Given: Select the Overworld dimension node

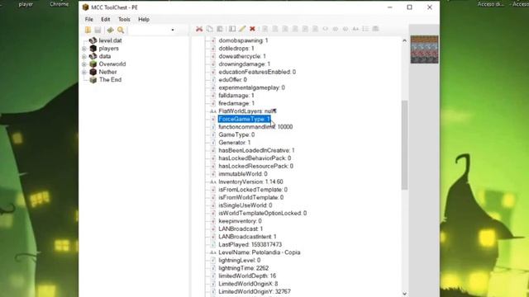Looking at the screenshot, I should (x=112, y=64).
